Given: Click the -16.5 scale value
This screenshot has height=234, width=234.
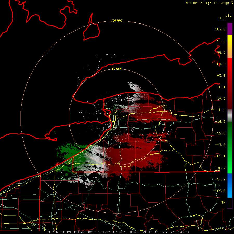Looking at the screenshot, I should point(220,122).
